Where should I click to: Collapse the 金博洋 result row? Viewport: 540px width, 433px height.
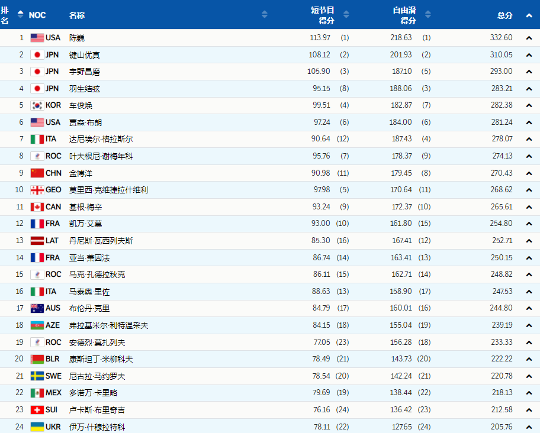point(529,173)
